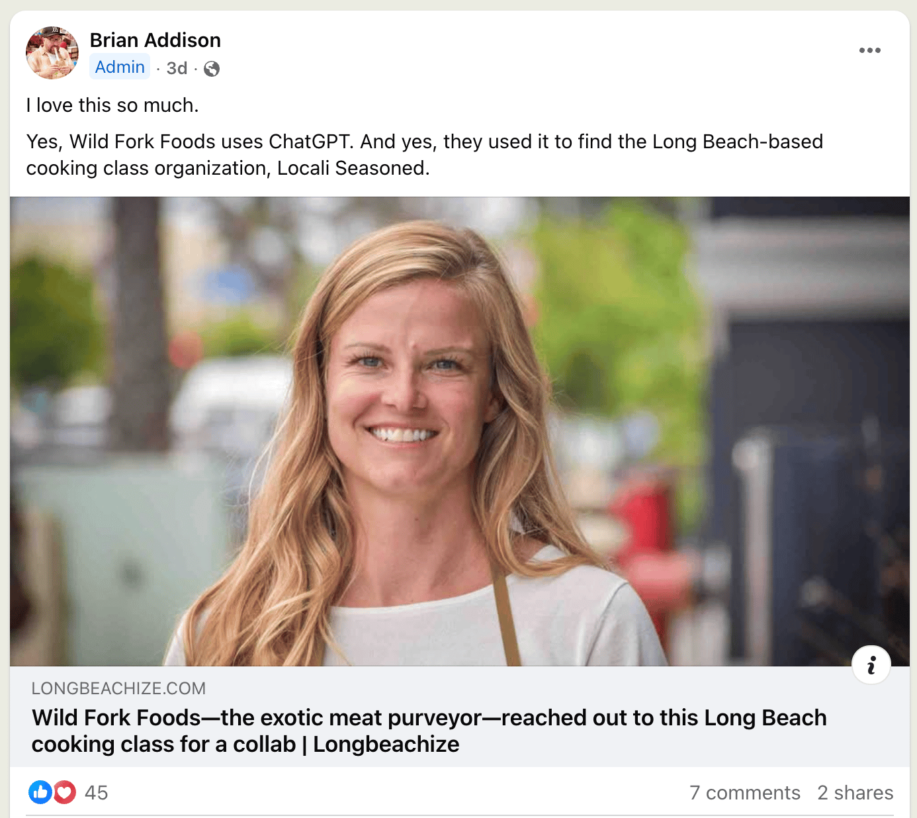Open the post's 3d timestamp
917x818 pixels.
click(x=177, y=68)
